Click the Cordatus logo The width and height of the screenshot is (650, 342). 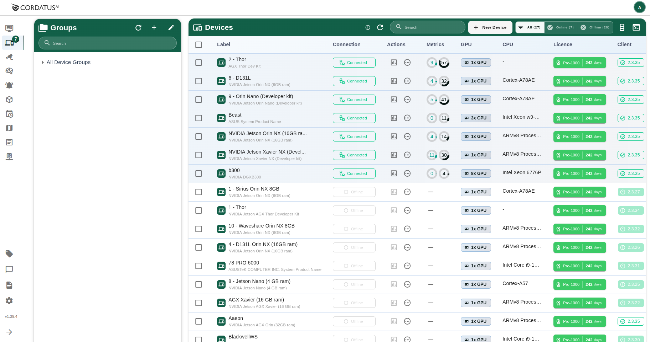pos(35,7)
